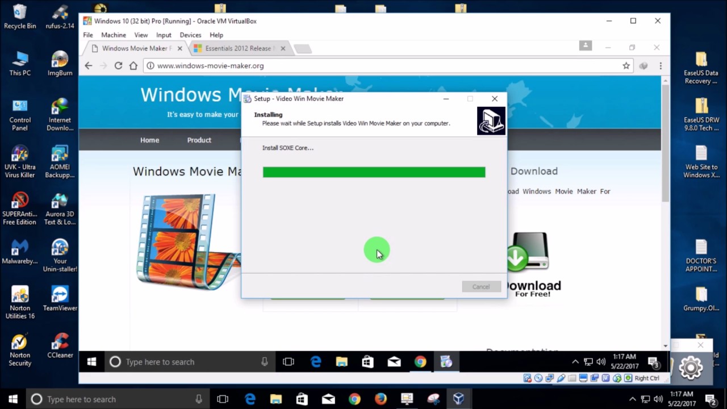Open host VirtualBox taskbar icon
This screenshot has width=727, height=409.
458,399
